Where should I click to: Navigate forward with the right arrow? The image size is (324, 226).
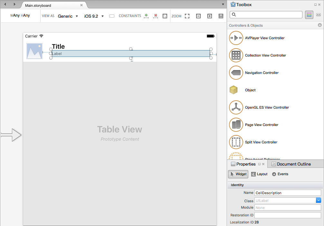pyautogui.click(x=14, y=4)
